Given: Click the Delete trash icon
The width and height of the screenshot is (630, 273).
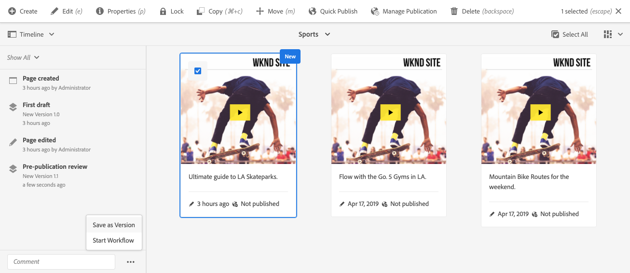Looking at the screenshot, I should pos(454,11).
